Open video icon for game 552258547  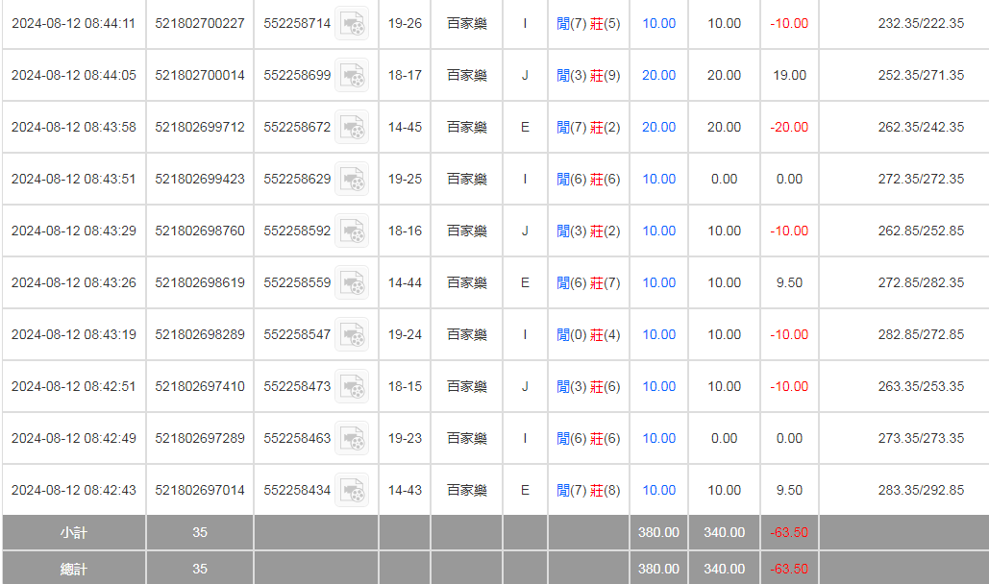[x=353, y=334]
